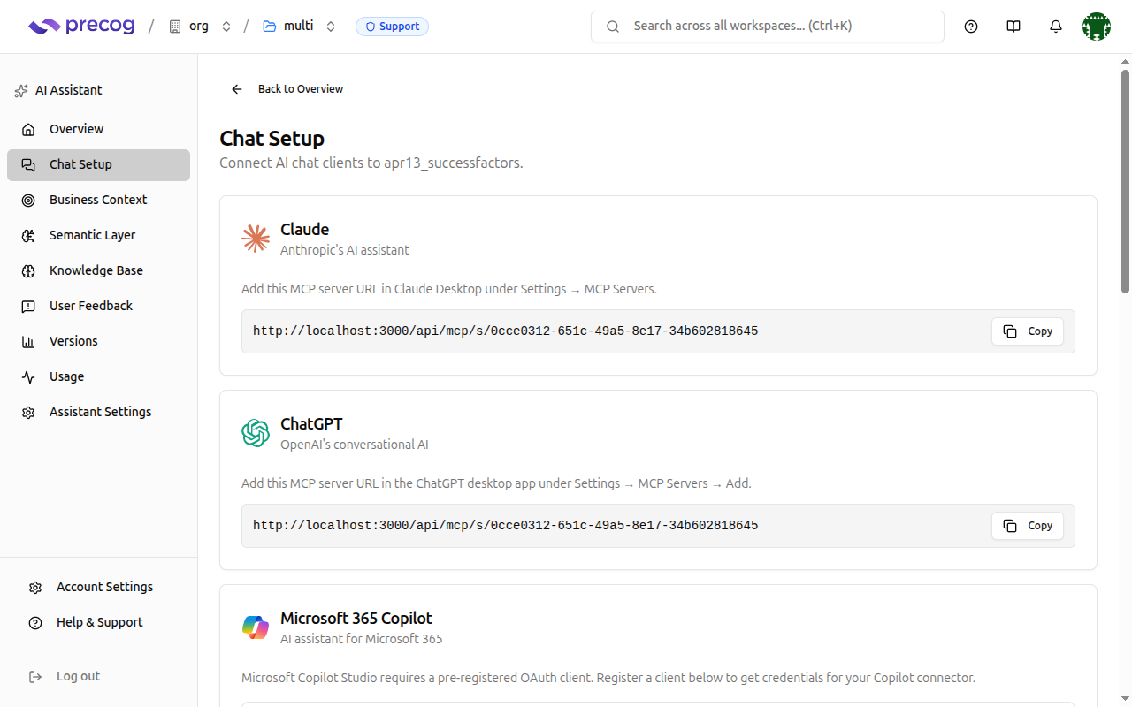Click the AI Assistant section label

pyautogui.click(x=68, y=90)
